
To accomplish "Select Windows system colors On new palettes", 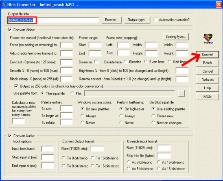I will tap(82, 109).
